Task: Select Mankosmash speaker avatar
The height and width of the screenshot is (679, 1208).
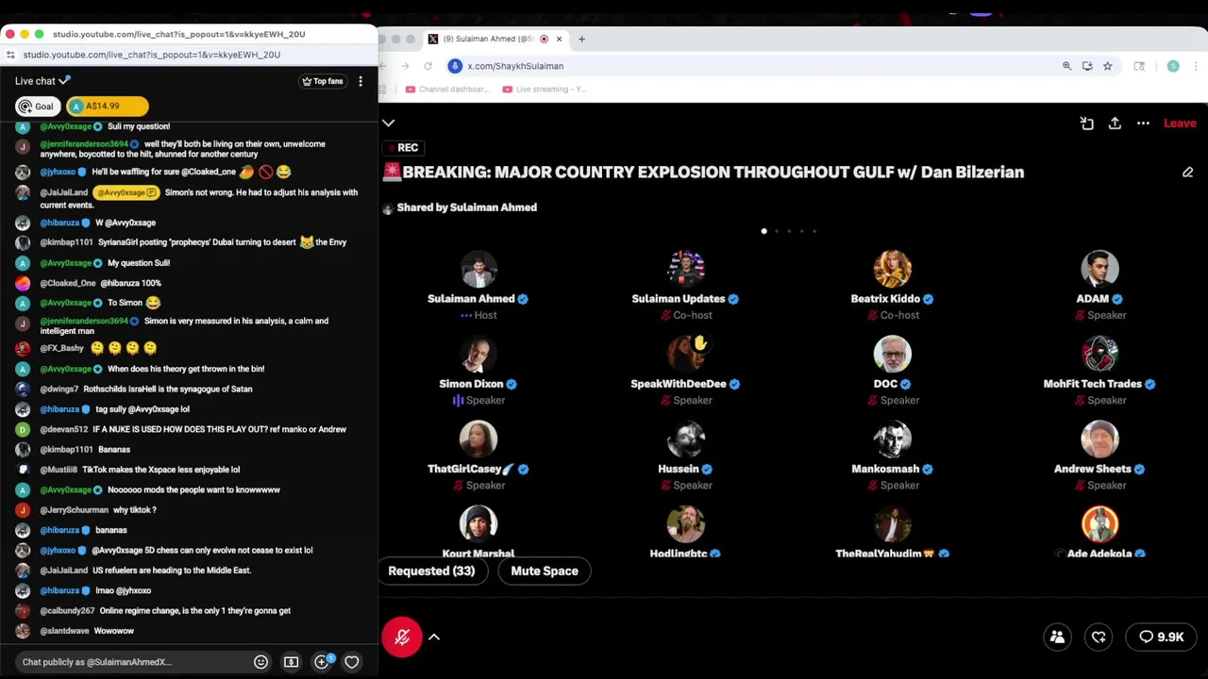Action: click(893, 439)
